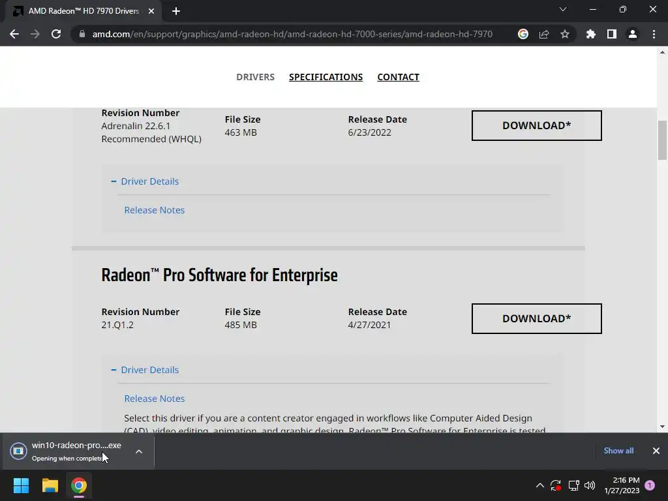
Task: Click the page's vertical scrollbar thumb
Action: (x=662, y=140)
